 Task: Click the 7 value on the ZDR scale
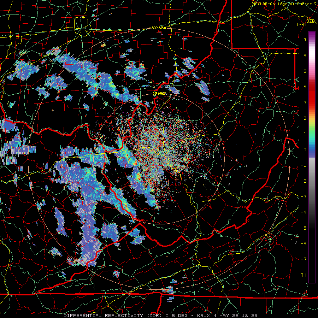coord(305,40)
